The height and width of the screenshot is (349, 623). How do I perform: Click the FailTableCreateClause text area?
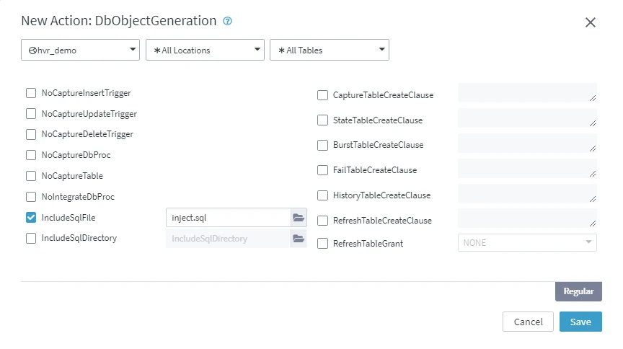527,168
